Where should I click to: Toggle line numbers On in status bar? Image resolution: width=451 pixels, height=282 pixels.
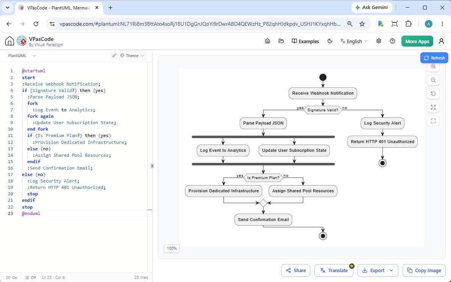click(11, 278)
